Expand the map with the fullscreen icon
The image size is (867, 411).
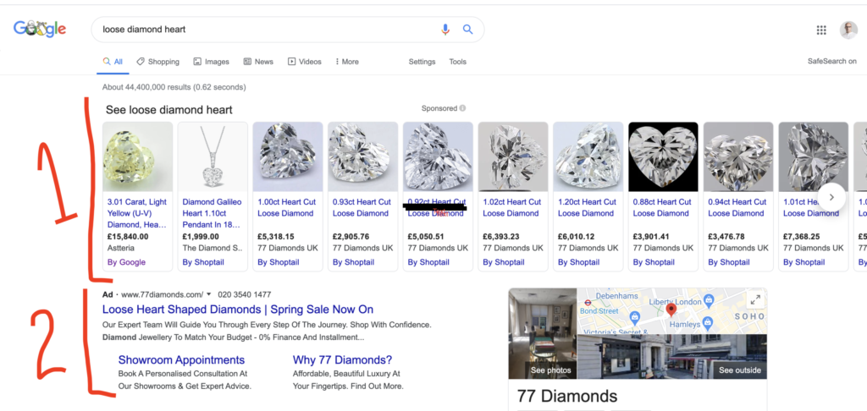pos(754,300)
